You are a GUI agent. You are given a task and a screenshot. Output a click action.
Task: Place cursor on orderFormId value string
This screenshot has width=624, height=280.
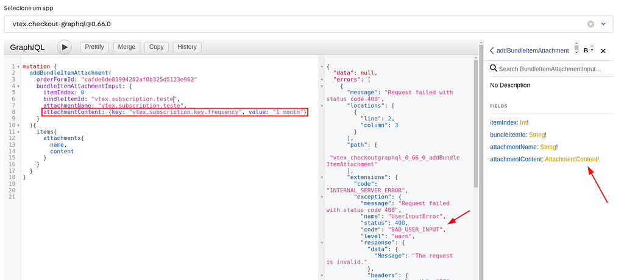[x=139, y=80]
